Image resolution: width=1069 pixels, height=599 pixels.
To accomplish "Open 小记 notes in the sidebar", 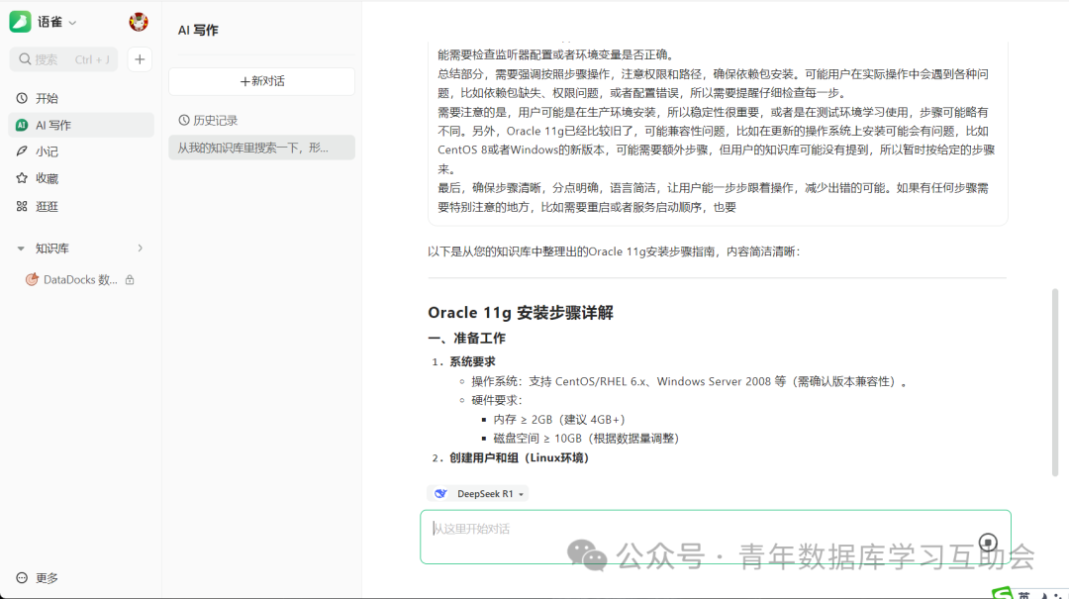I will pos(81,151).
